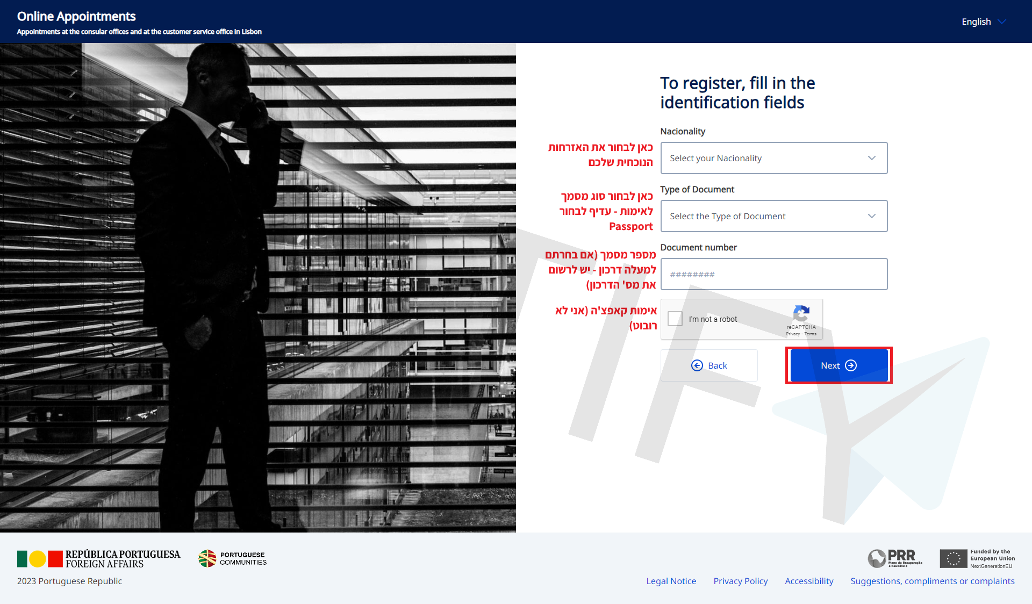
Task: Open the Legal Notice footer link
Action: [671, 581]
